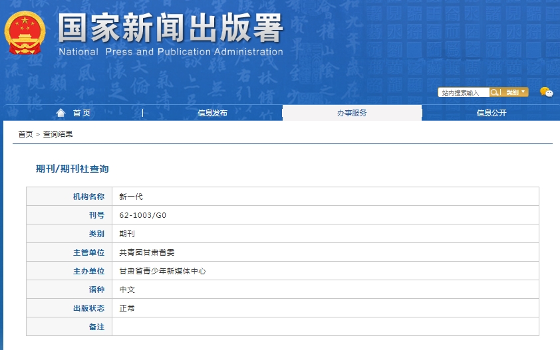Image resolution: width=560 pixels, height=350 pixels.
Task: Click 查询结果 in the breadcrumb
Action: point(58,134)
